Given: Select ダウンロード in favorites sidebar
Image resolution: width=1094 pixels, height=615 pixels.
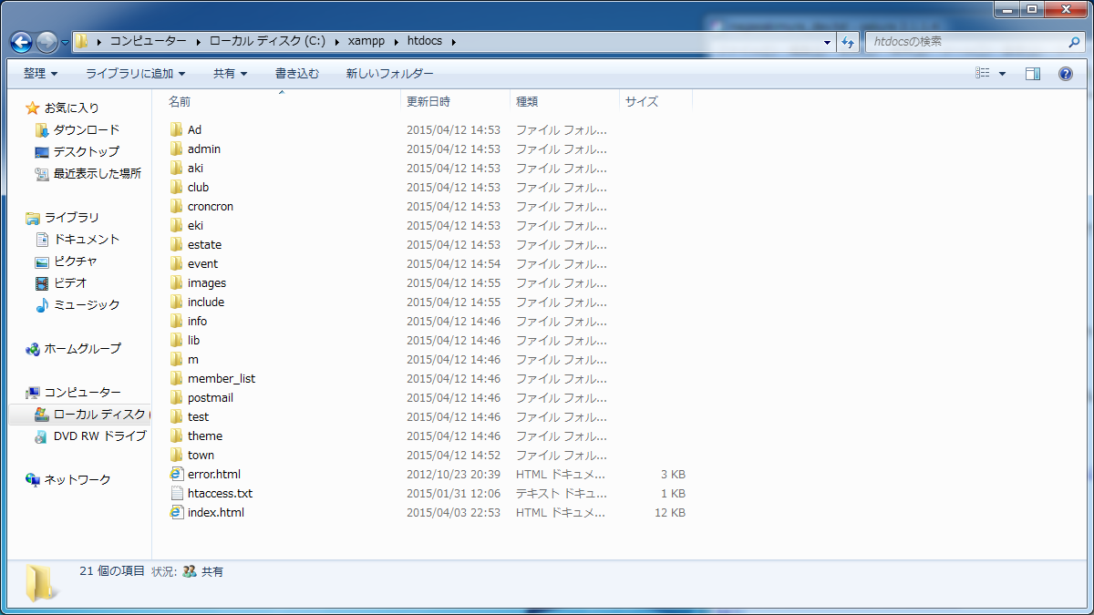Looking at the screenshot, I should [x=86, y=130].
